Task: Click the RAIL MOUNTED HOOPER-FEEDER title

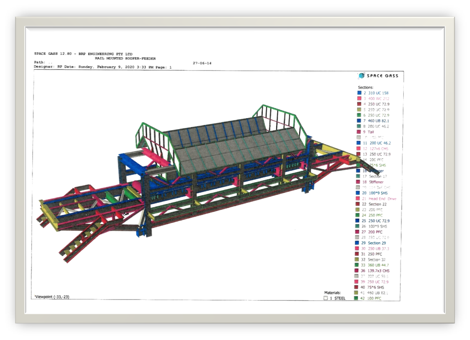Action: click(x=125, y=59)
